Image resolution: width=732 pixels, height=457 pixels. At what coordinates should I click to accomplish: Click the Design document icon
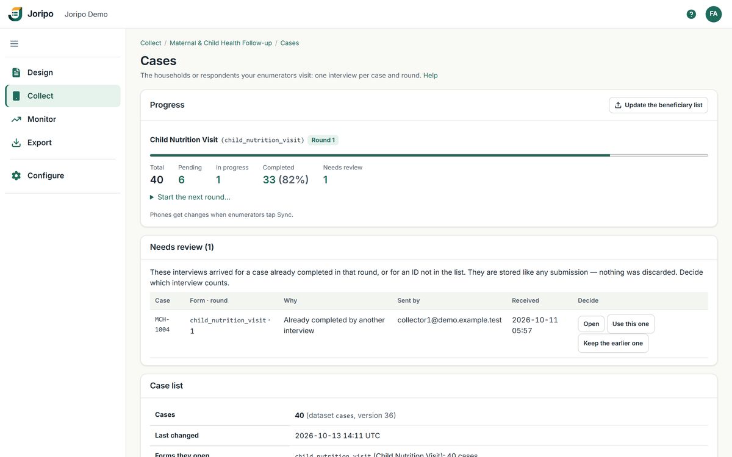[x=16, y=73]
